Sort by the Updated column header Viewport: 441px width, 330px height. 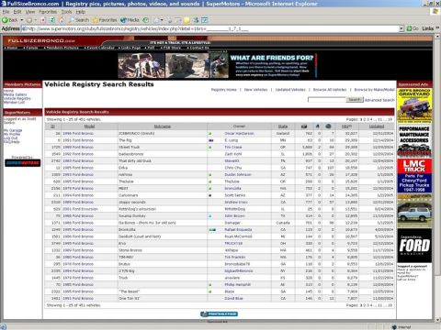(377, 126)
